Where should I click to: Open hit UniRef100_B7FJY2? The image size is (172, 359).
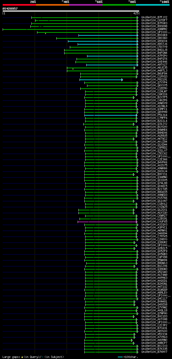[x=154, y=17]
